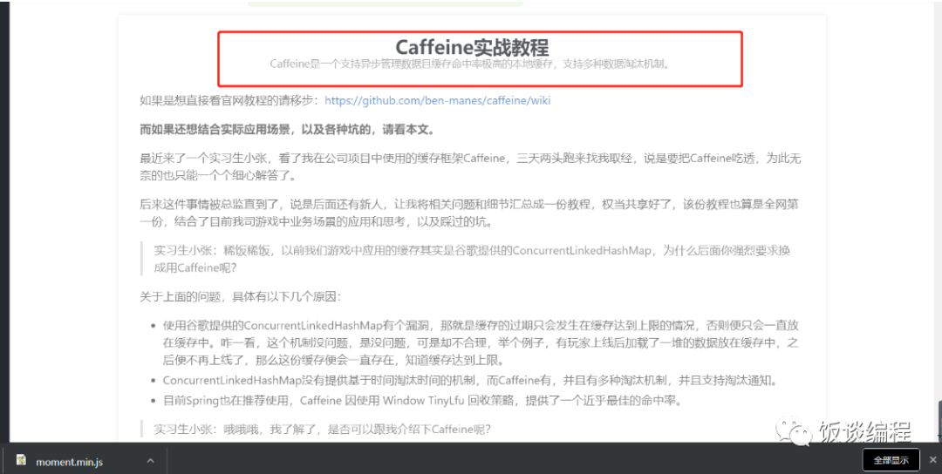Open downloaded moment.min.js file
This screenshot has width=942, height=474.
click(69, 462)
